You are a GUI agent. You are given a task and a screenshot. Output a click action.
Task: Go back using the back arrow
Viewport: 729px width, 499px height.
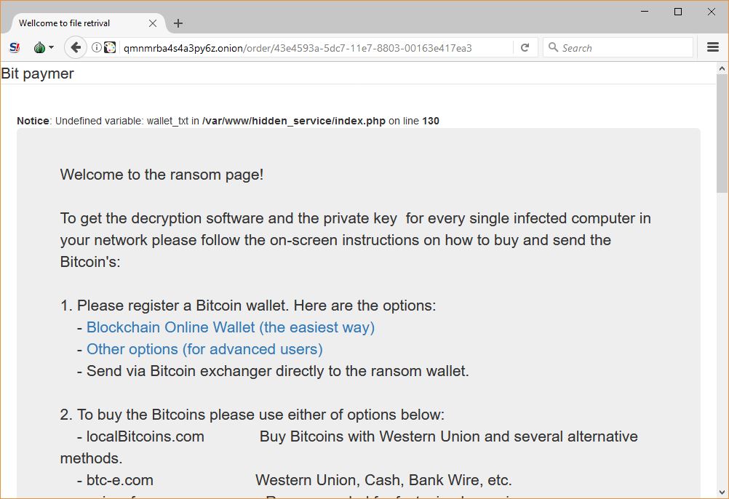point(75,48)
